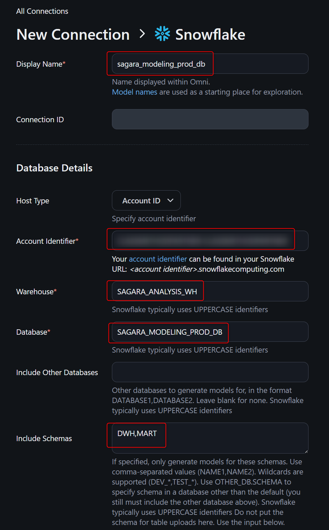Click the Include Schemas label
This screenshot has height=530, width=329.
click(x=44, y=438)
